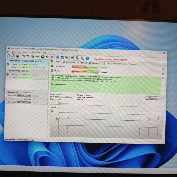Click graph point for 04.08.2026
The width and height of the screenshot is (177, 177).
point(140,121)
